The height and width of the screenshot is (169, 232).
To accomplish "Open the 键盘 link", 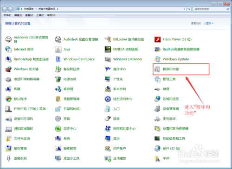I will pyautogui.click(x=166, y=89).
